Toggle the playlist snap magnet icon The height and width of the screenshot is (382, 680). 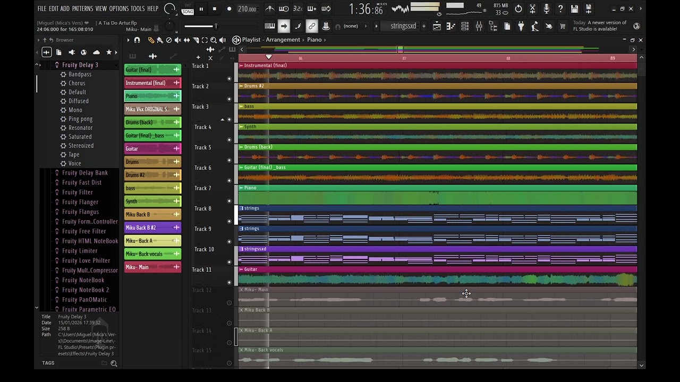tap(137, 40)
